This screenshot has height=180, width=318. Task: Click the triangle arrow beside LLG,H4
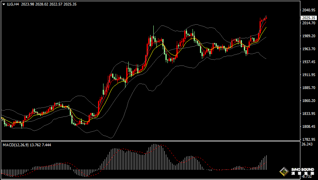[x=4, y=4]
